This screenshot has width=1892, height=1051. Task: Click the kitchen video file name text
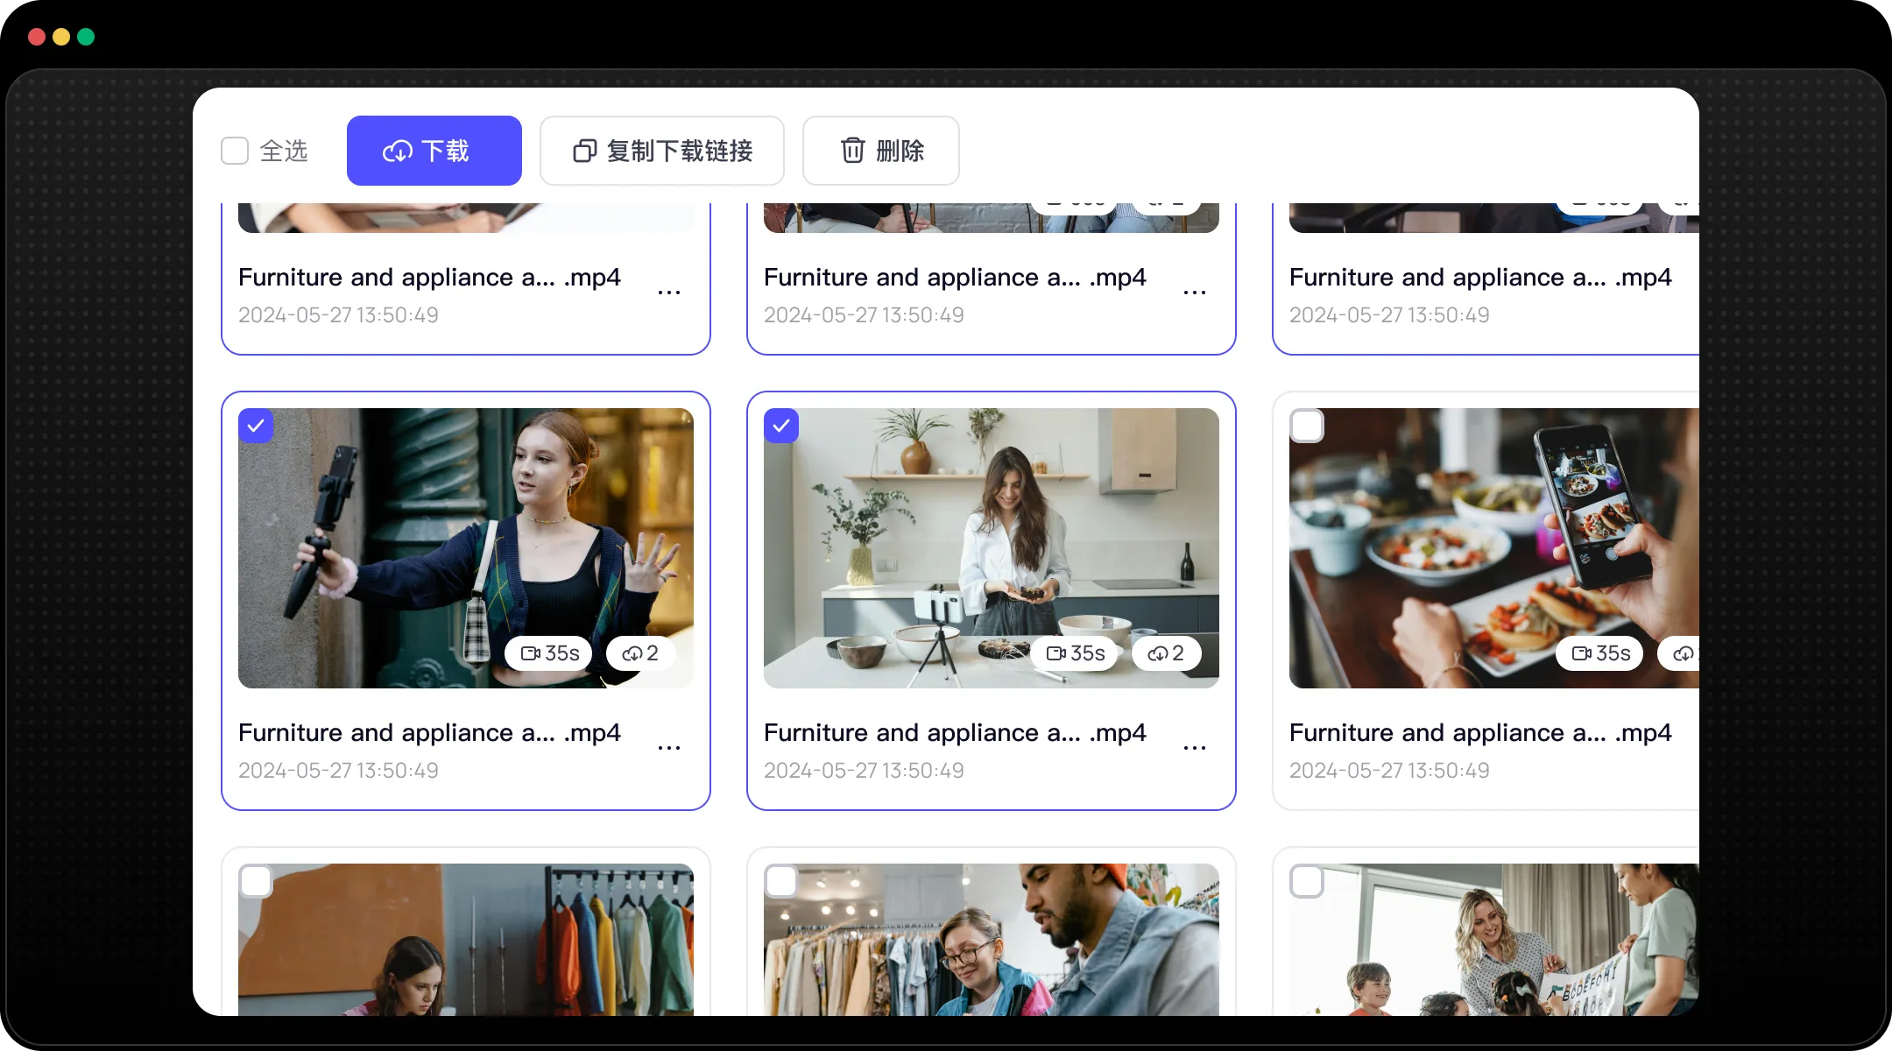click(x=955, y=732)
